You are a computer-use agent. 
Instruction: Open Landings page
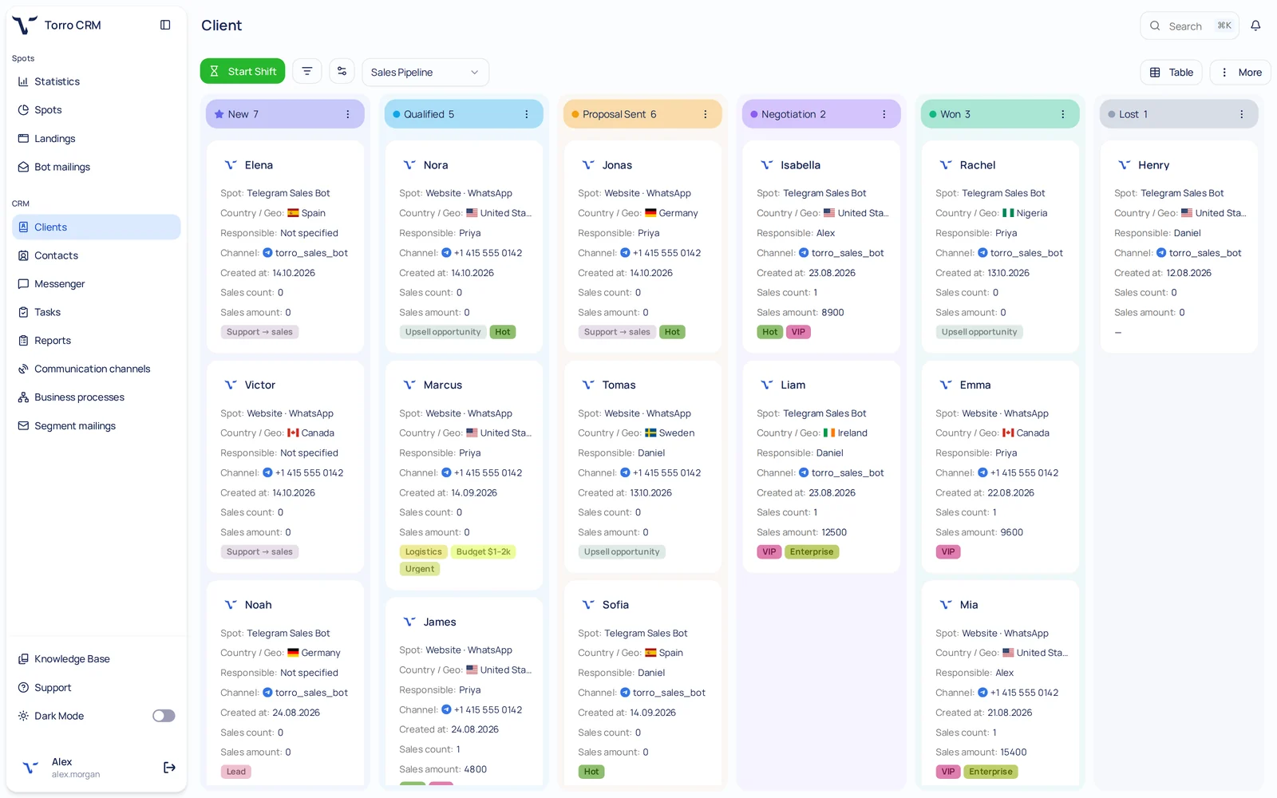click(96, 138)
